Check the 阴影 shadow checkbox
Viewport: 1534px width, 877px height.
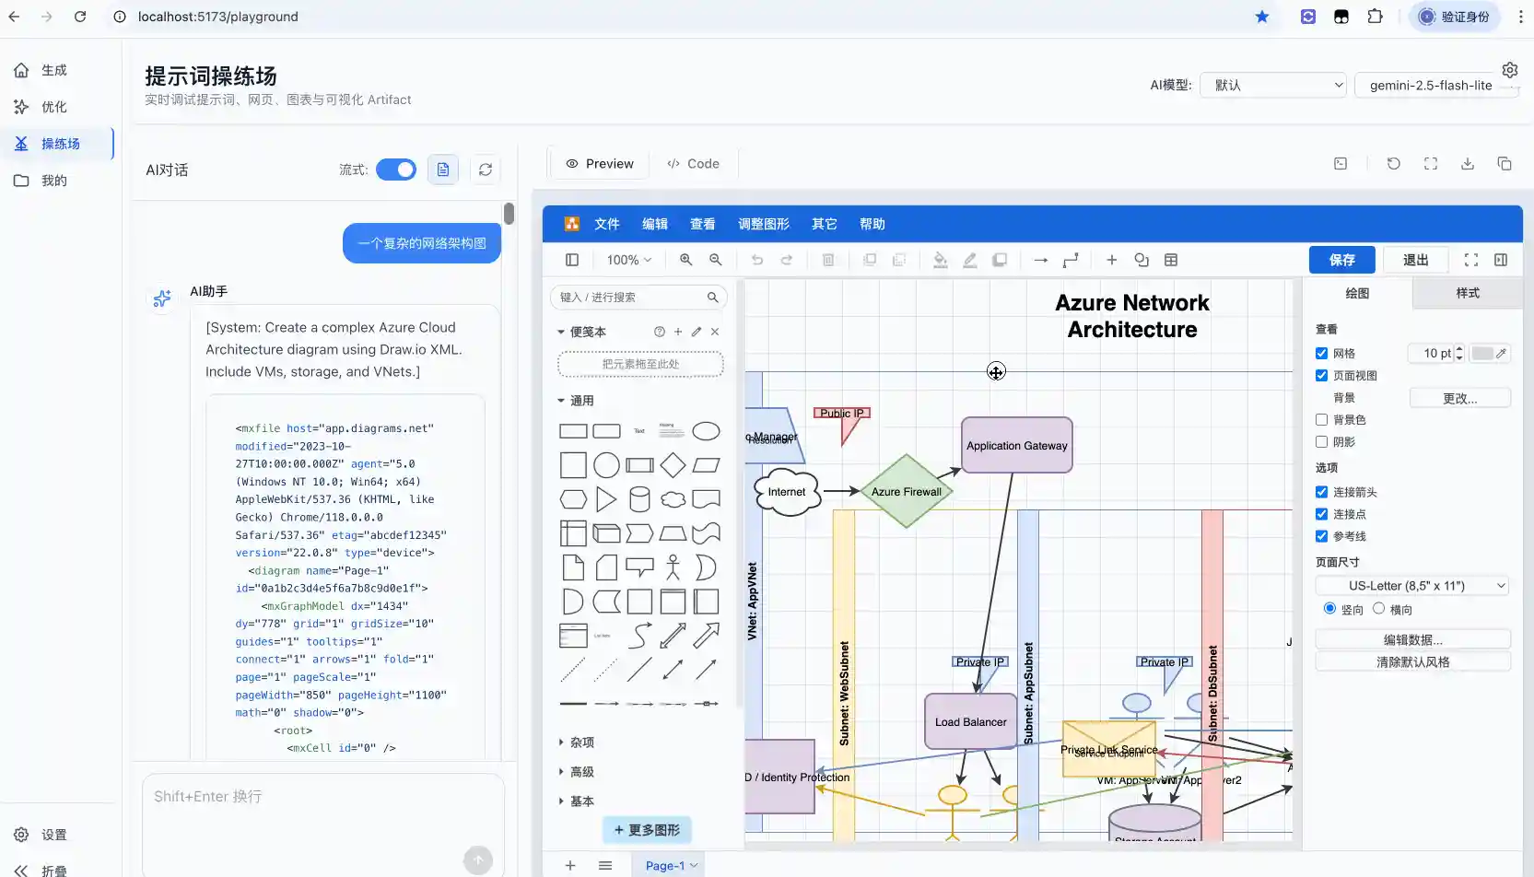coord(1322,442)
